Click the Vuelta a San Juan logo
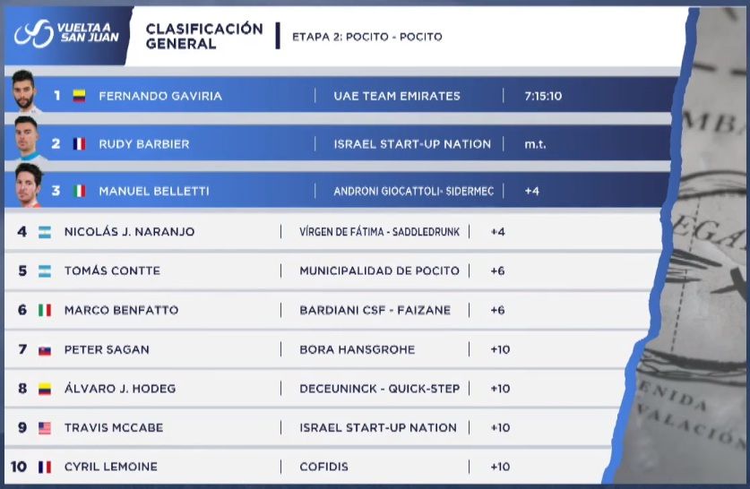The width and height of the screenshot is (750, 489). (x=66, y=32)
